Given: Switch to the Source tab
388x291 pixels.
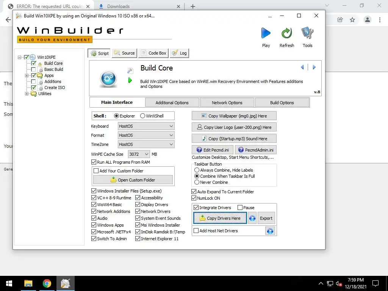Looking at the screenshot, I should tap(124, 53).
